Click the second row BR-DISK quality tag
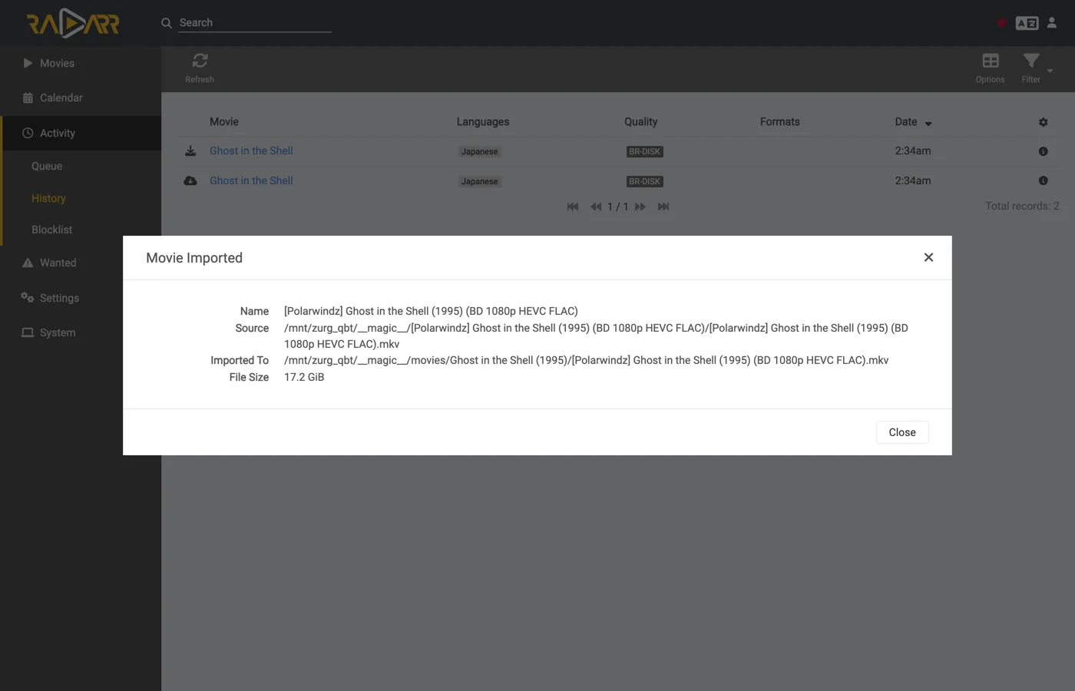This screenshot has height=691, width=1075. coord(644,182)
